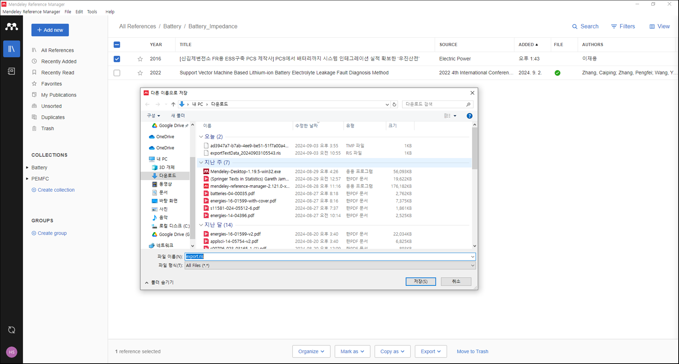This screenshot has width=679, height=364.
Task: Click search magnifier in 다운로드 검색 box
Action: click(x=468, y=104)
